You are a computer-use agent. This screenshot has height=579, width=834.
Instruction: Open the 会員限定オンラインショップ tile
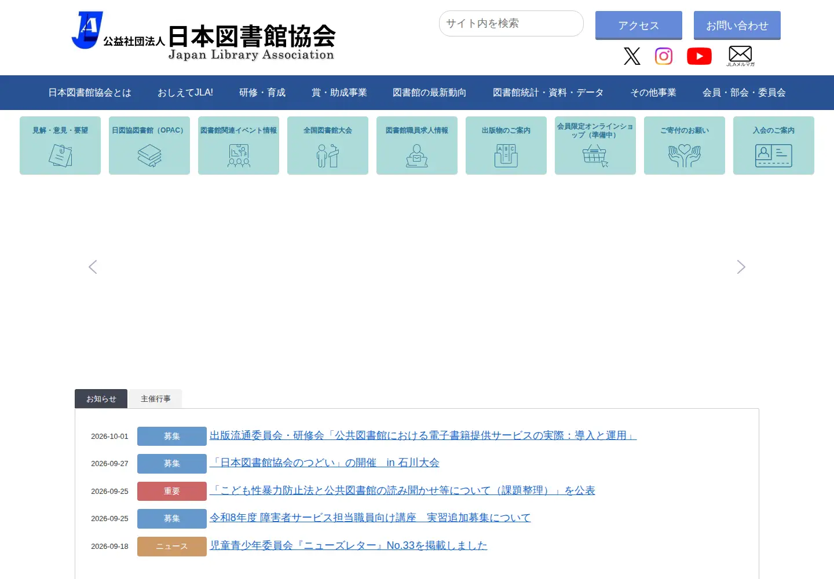tap(595, 145)
